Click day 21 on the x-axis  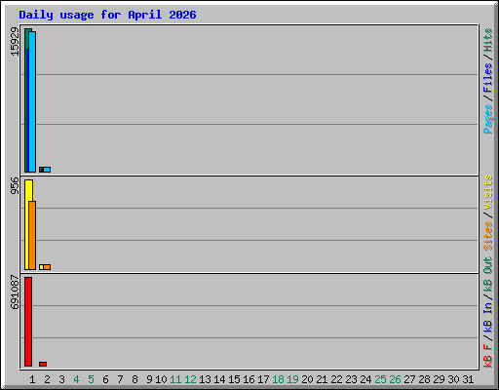click(322, 379)
